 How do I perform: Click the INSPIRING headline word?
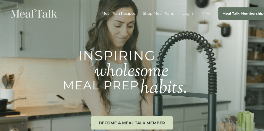tap(117, 56)
